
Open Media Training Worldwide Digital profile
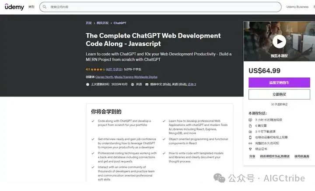pyautogui.click(x=136, y=77)
